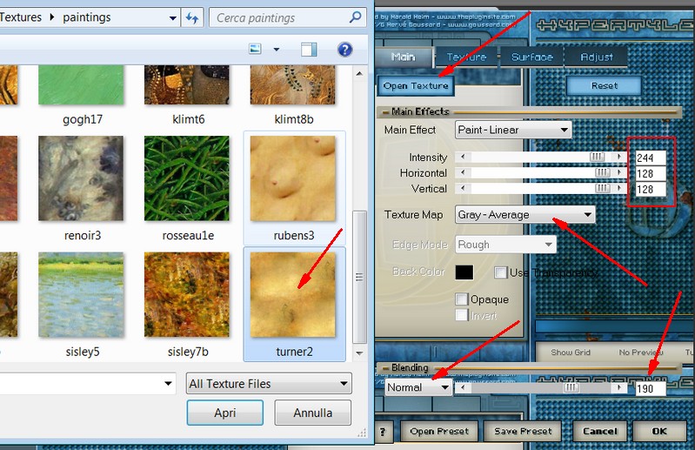This screenshot has width=695, height=450.
Task: Select the sisley7b texture thumbnail
Action: click(x=187, y=294)
